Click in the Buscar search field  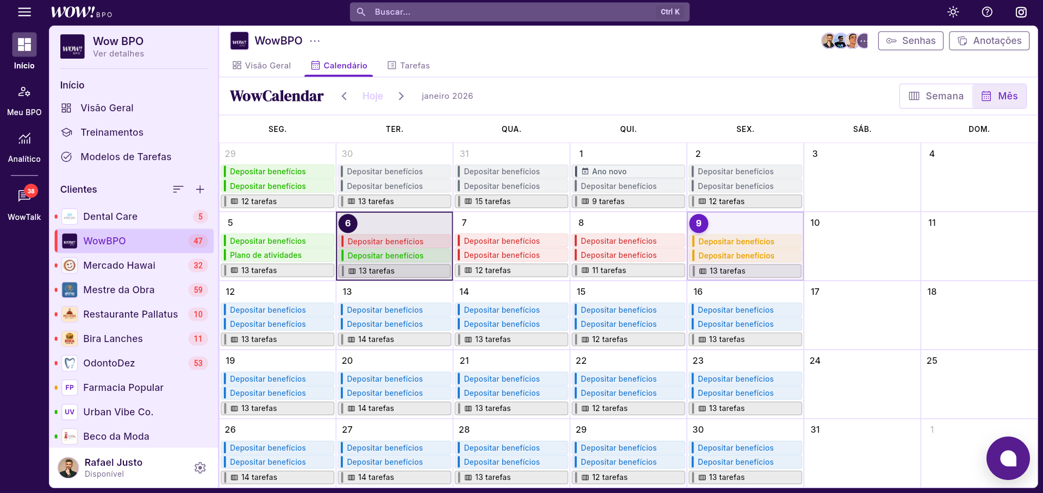pyautogui.click(x=511, y=12)
